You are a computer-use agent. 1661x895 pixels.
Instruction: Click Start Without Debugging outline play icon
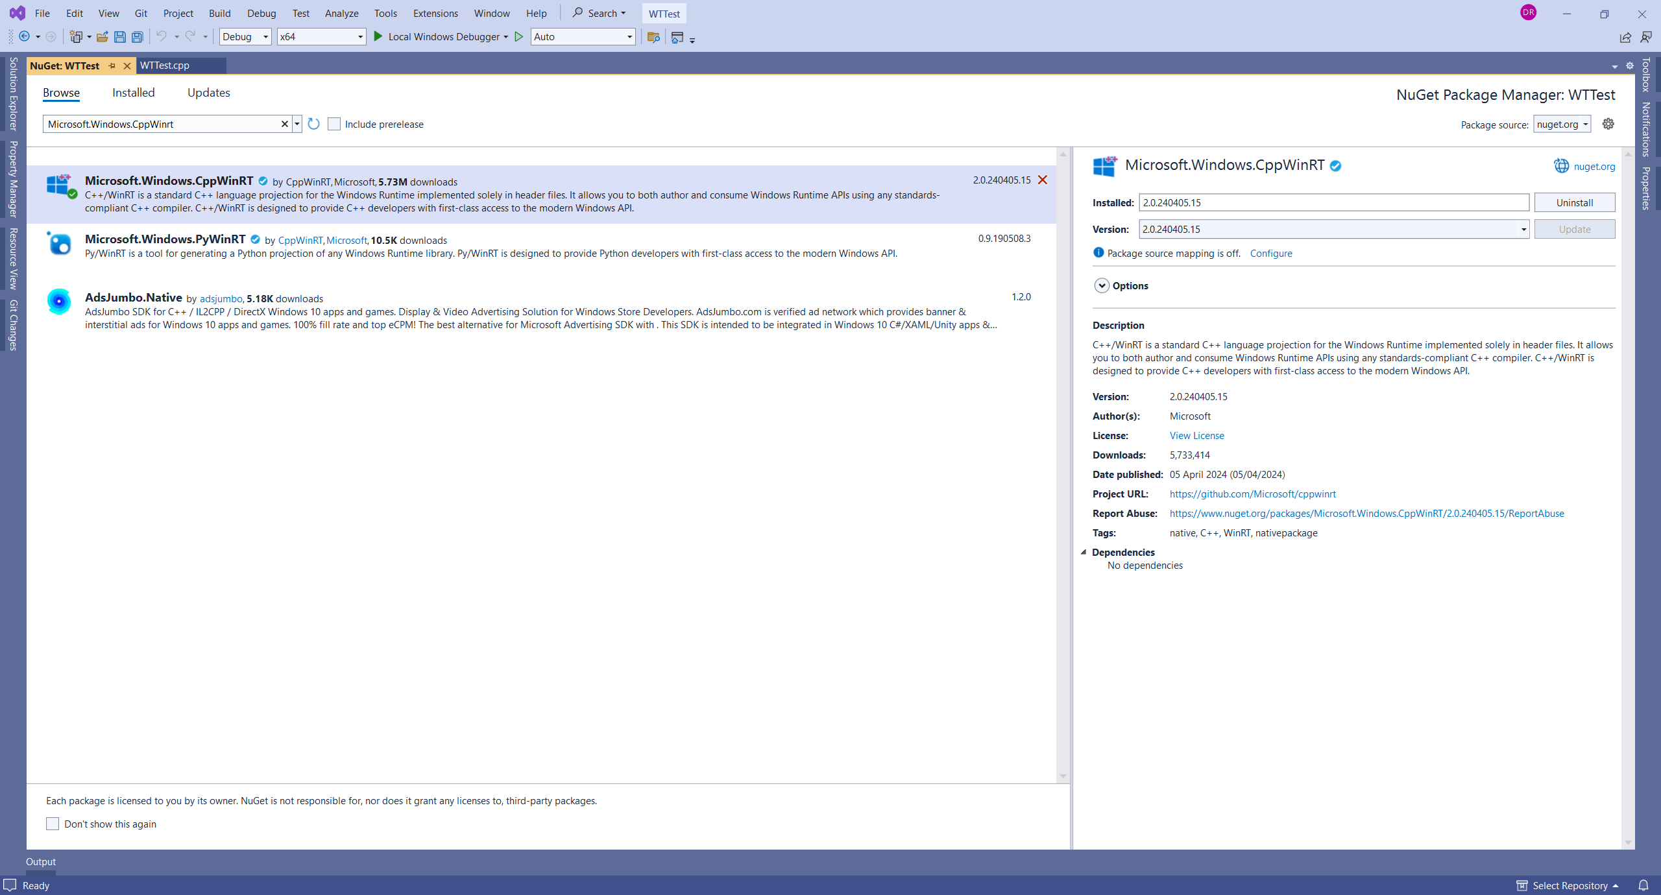point(519,37)
